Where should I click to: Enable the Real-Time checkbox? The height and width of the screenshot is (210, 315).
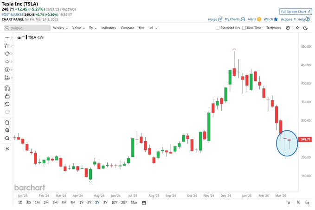coord(244,28)
